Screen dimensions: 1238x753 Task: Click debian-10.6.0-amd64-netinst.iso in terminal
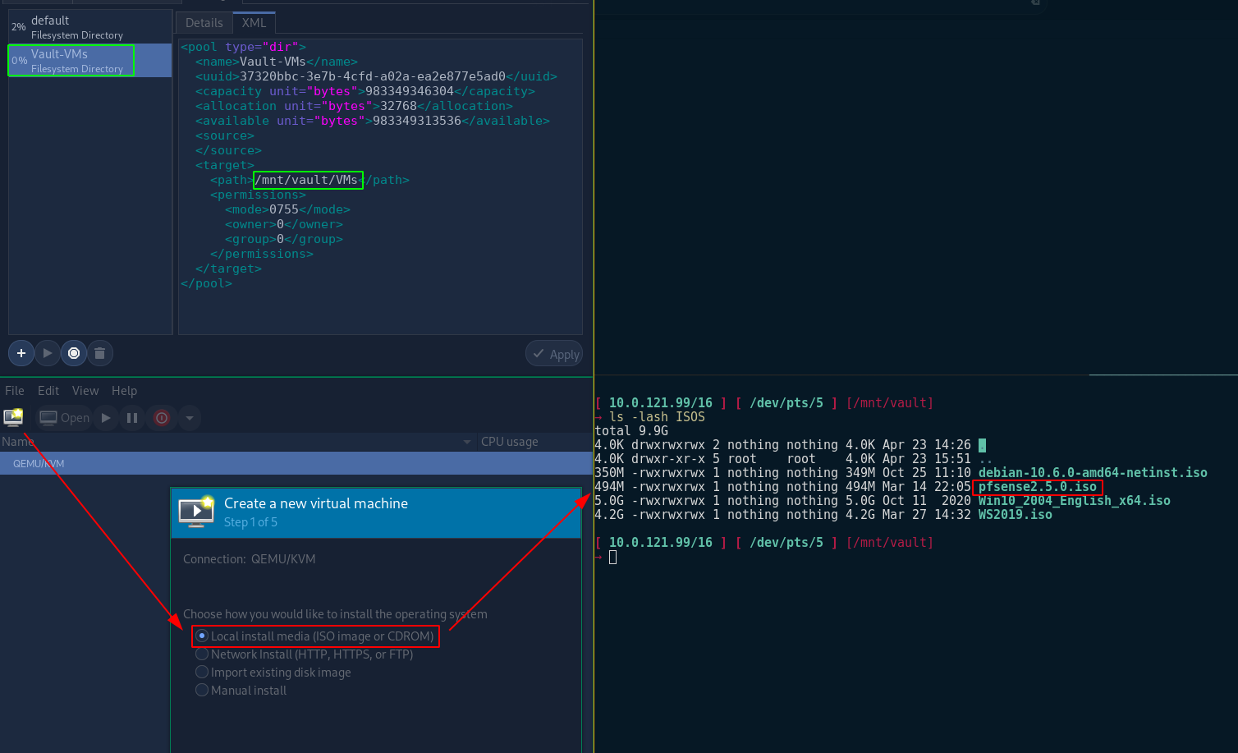pyautogui.click(x=1093, y=473)
